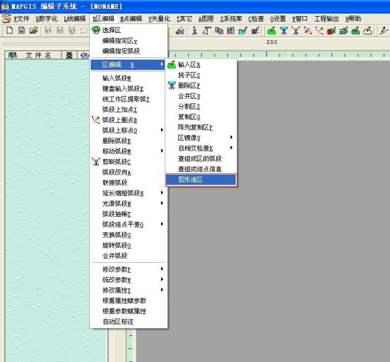Open the 系统库 menu in menu bar
390x362 pixels.
point(231,18)
